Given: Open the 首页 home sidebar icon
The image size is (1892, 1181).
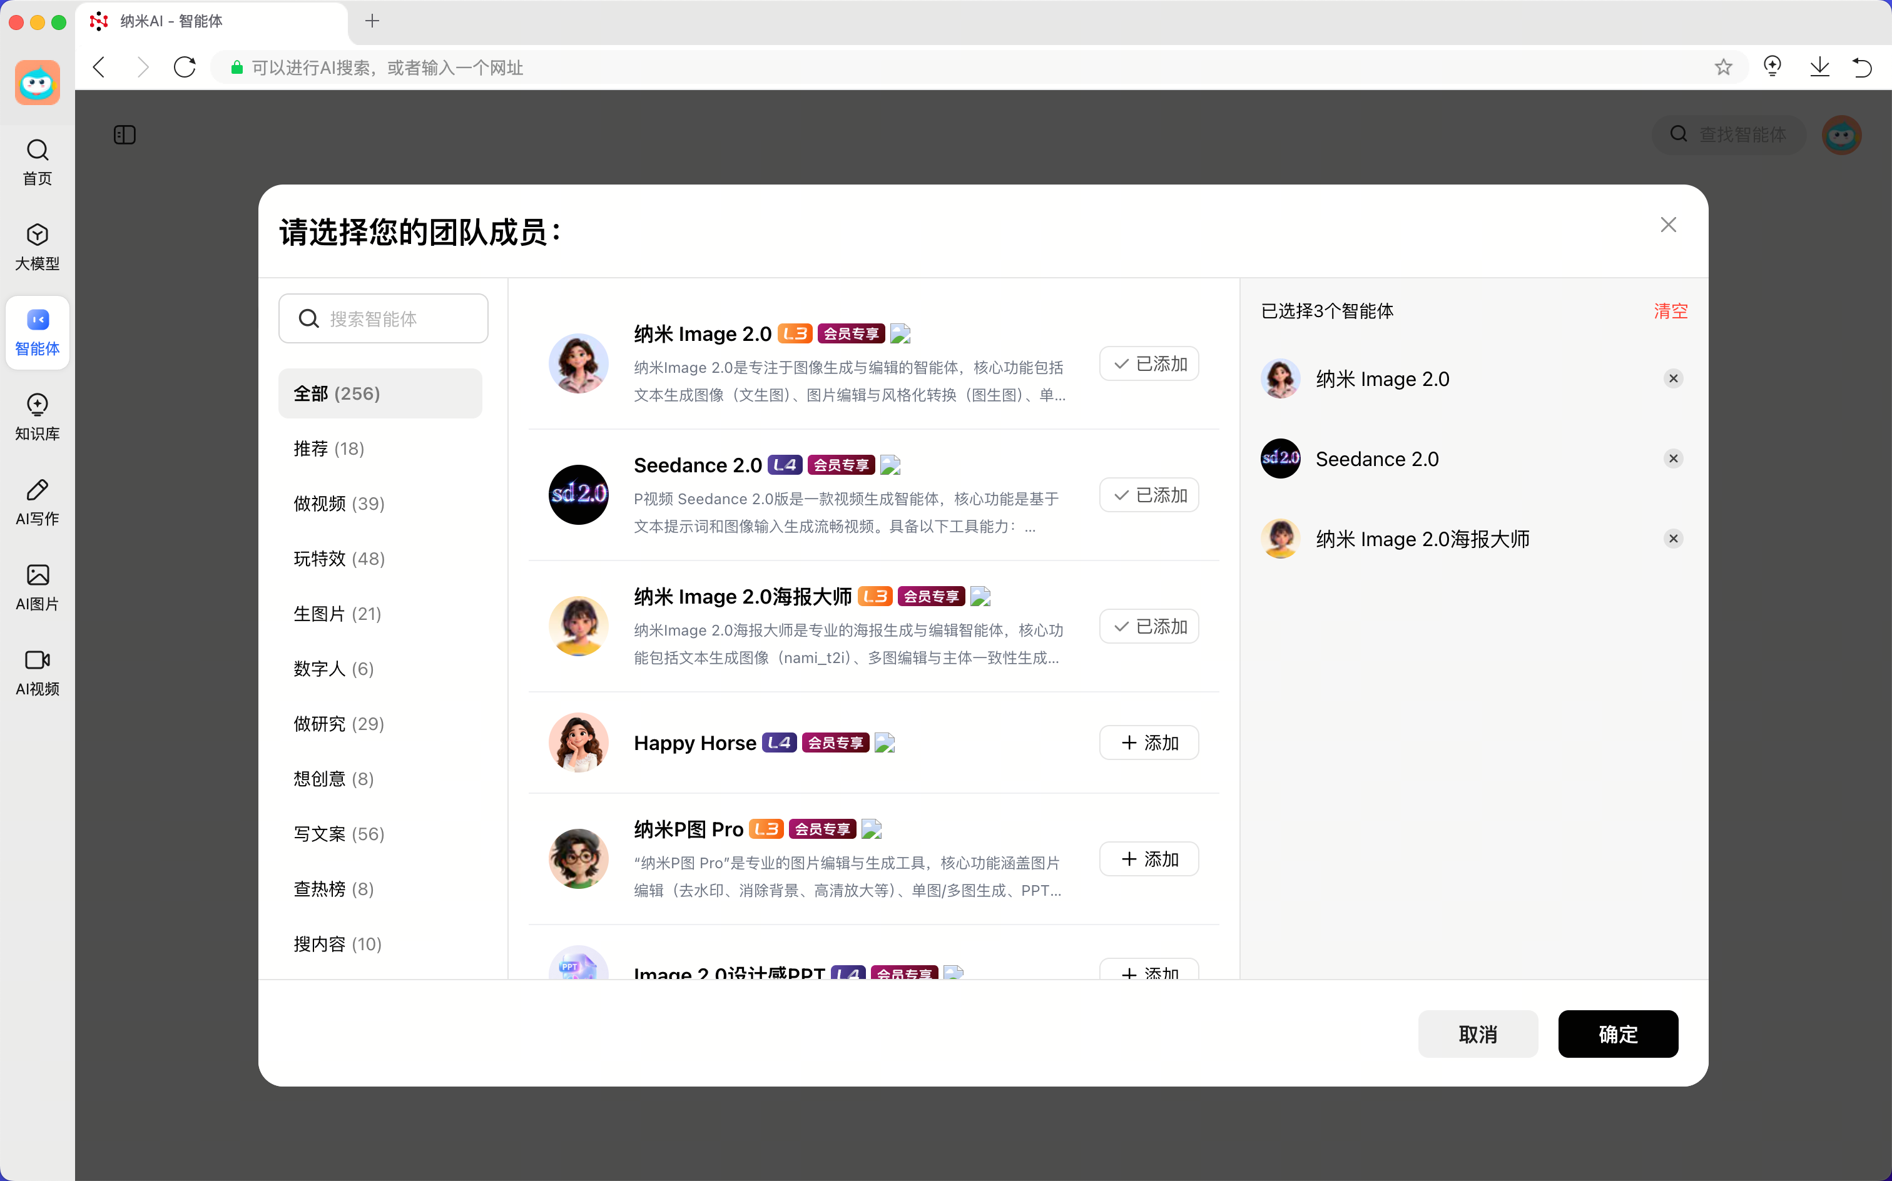Looking at the screenshot, I should 38,161.
